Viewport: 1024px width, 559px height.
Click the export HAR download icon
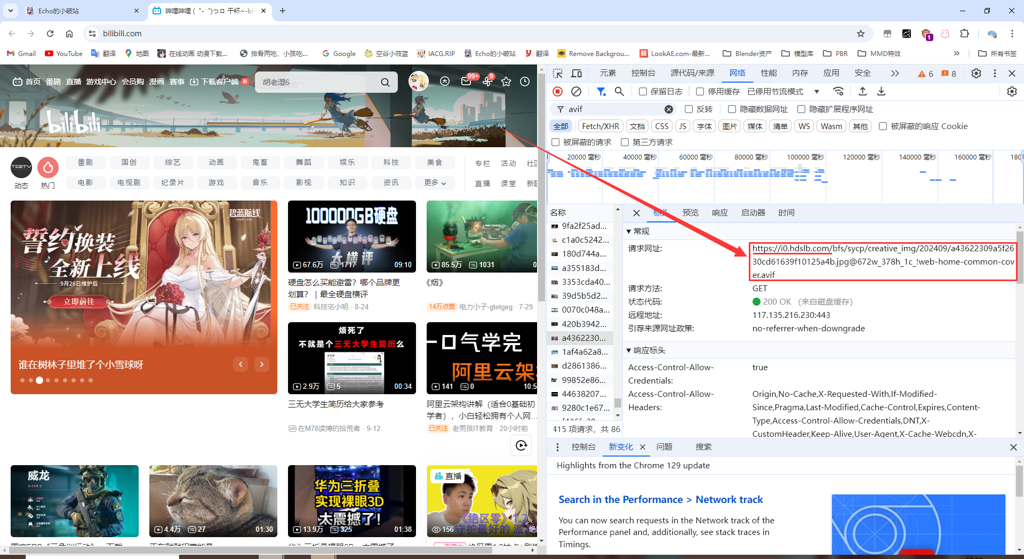pos(881,91)
